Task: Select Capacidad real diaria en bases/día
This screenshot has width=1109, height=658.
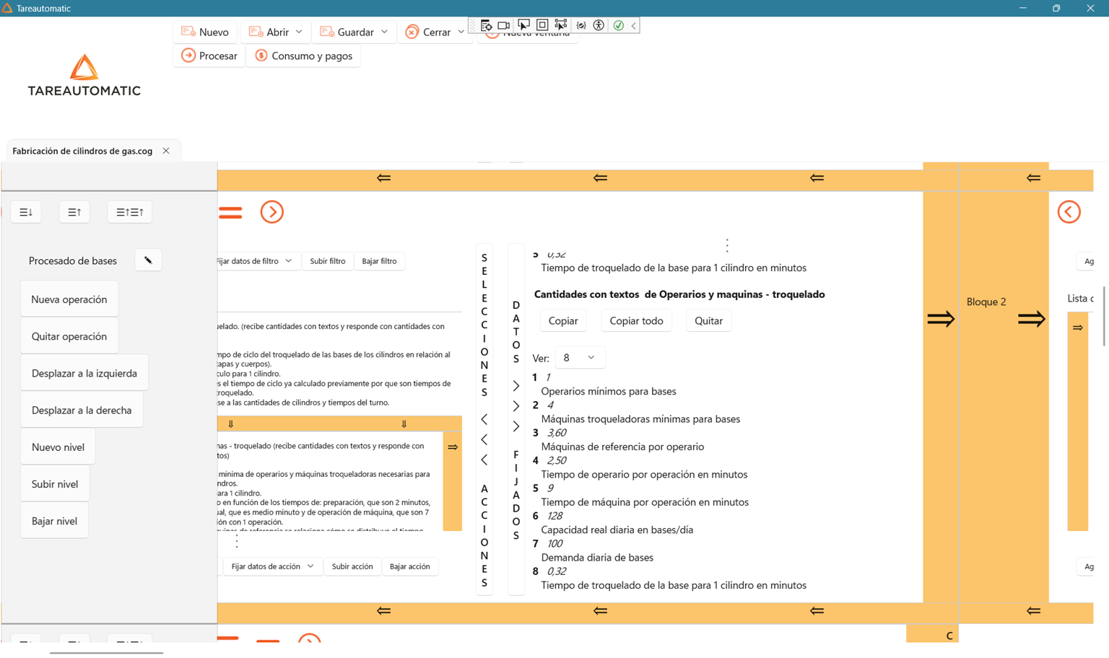Action: click(x=617, y=530)
